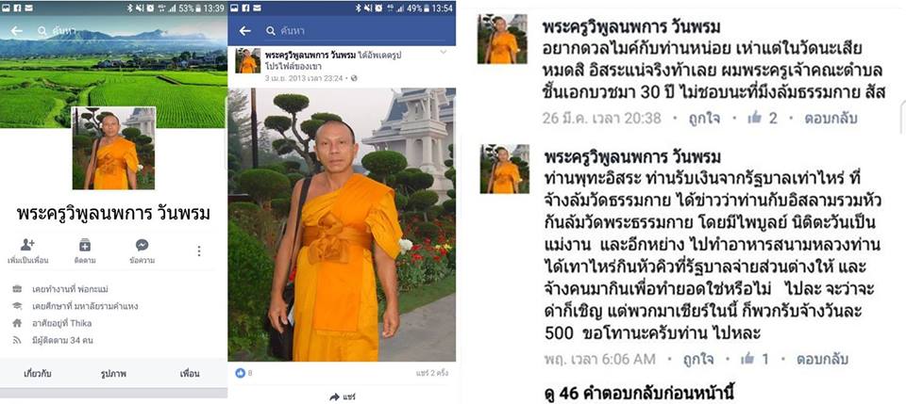Viewport: 906px width, 404px height.
Task: Tap the thumbs-up count on the first comment
Action: point(763,119)
